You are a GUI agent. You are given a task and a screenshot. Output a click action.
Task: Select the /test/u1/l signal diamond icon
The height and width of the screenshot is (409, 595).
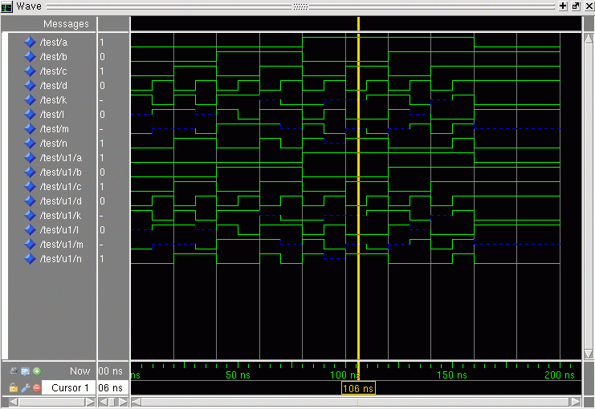click(x=30, y=229)
